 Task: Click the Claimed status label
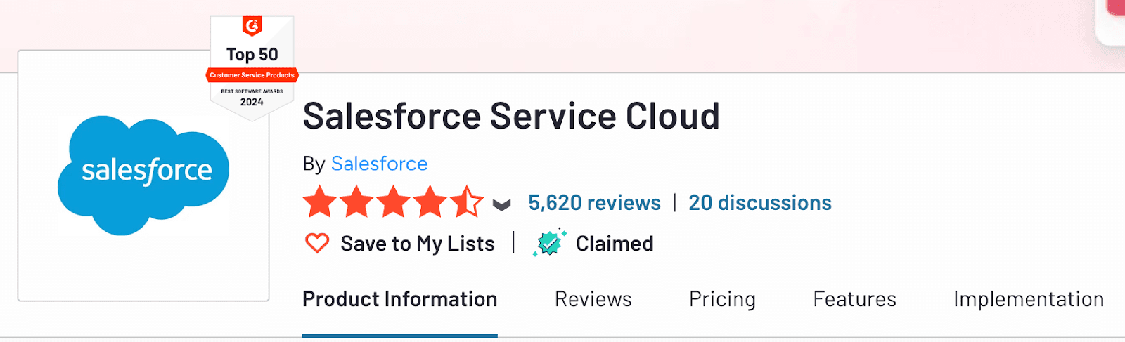click(x=615, y=244)
